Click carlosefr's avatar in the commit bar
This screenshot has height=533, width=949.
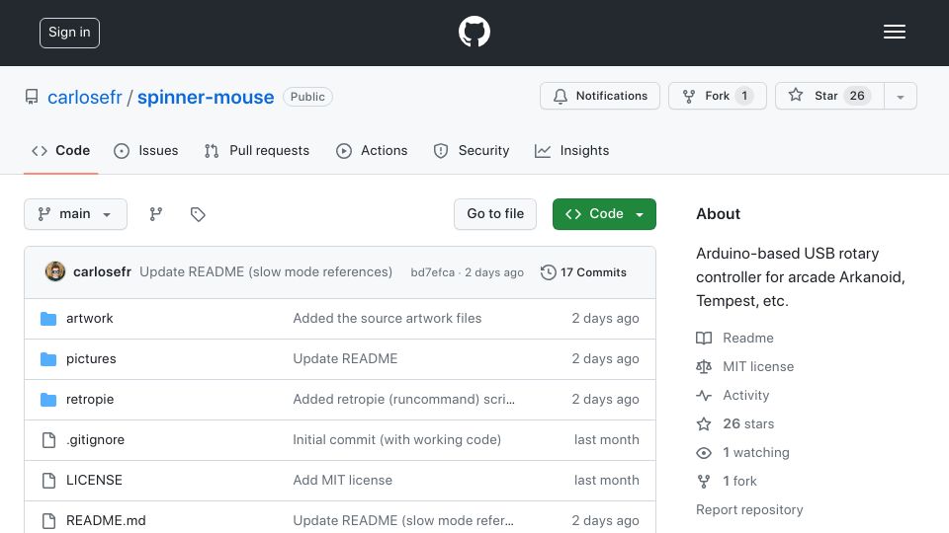(55, 272)
